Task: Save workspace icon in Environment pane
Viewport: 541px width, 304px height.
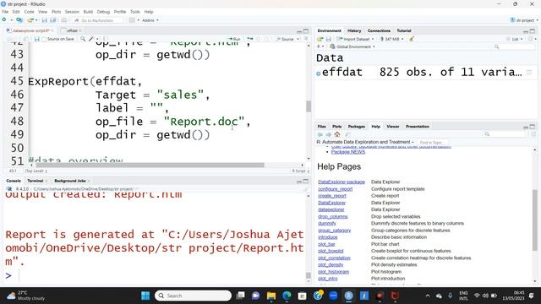Action: (329, 39)
